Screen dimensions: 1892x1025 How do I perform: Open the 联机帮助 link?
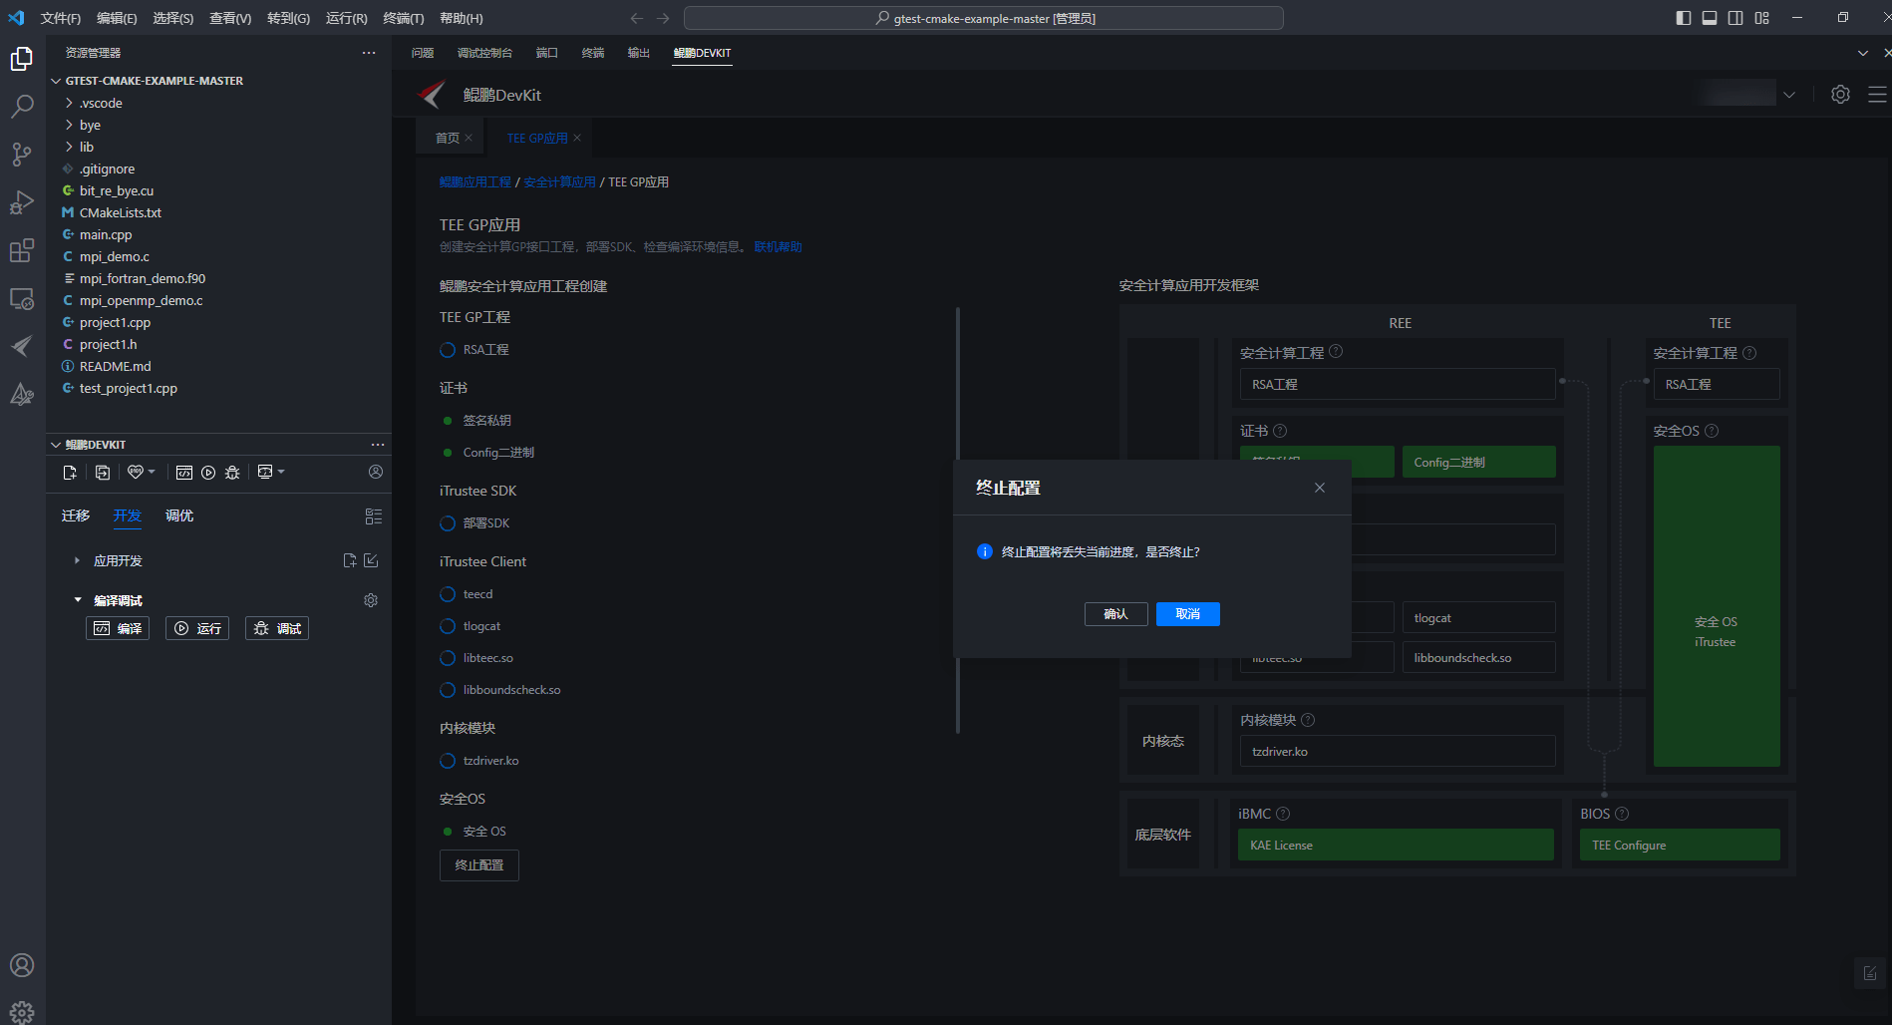[778, 247]
